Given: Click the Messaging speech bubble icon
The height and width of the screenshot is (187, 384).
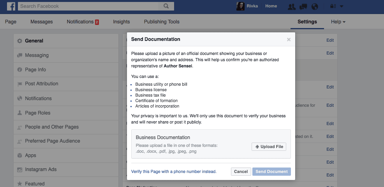Looking at the screenshot, I should pos(19,55).
